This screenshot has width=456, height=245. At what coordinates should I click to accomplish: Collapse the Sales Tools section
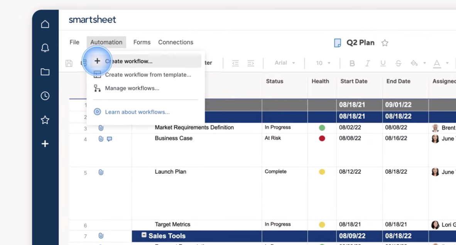coord(144,235)
